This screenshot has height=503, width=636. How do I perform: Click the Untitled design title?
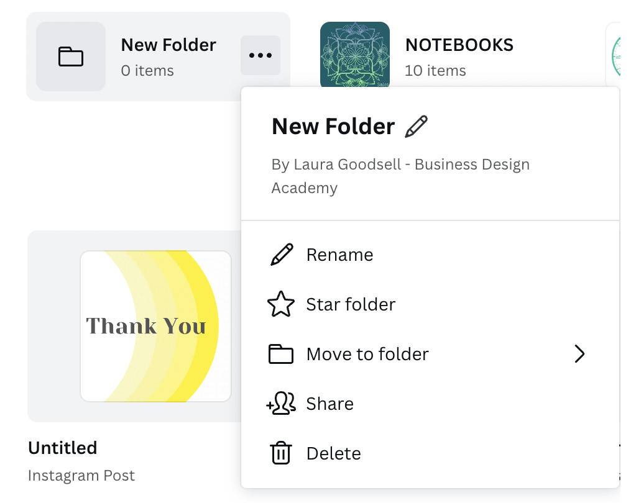click(62, 448)
